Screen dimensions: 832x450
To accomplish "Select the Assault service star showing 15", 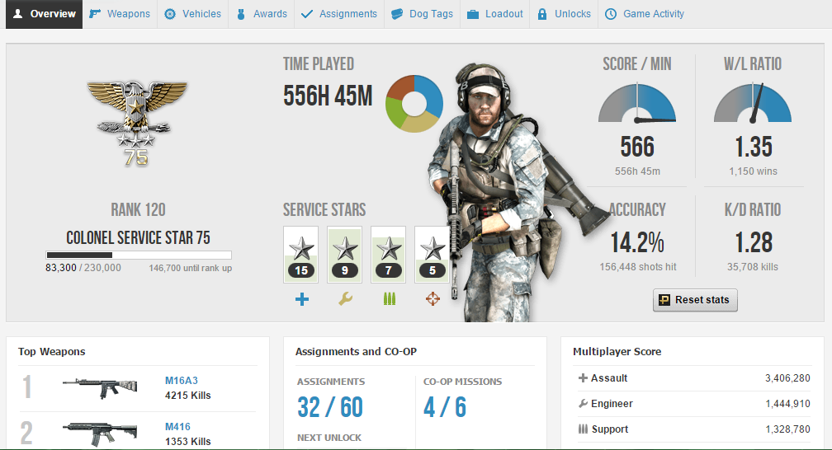I will (x=300, y=255).
